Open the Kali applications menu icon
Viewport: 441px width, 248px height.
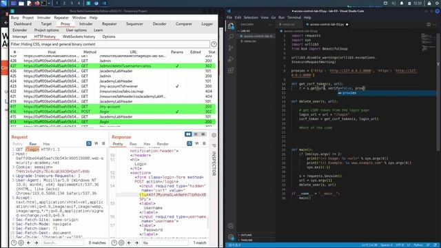point(4,3)
